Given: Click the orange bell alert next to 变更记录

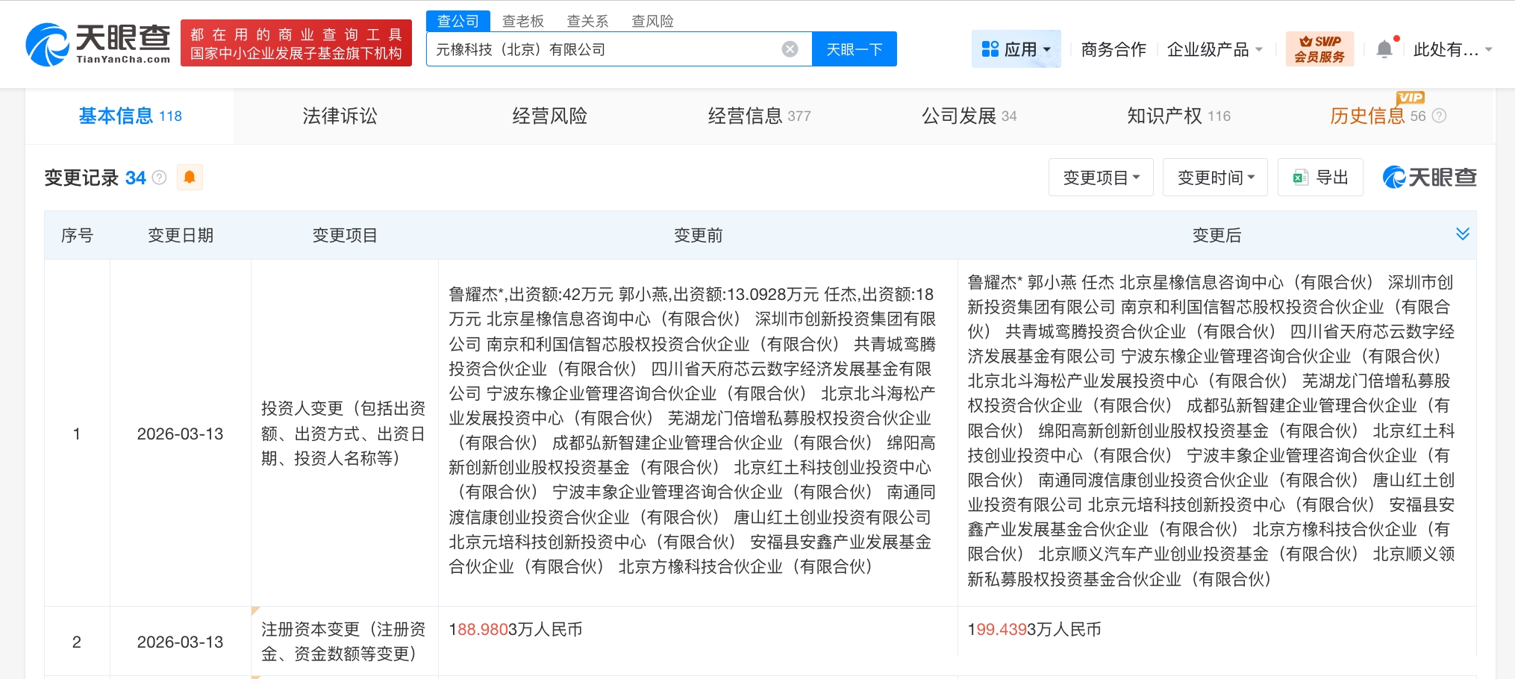Looking at the screenshot, I should pos(190,178).
